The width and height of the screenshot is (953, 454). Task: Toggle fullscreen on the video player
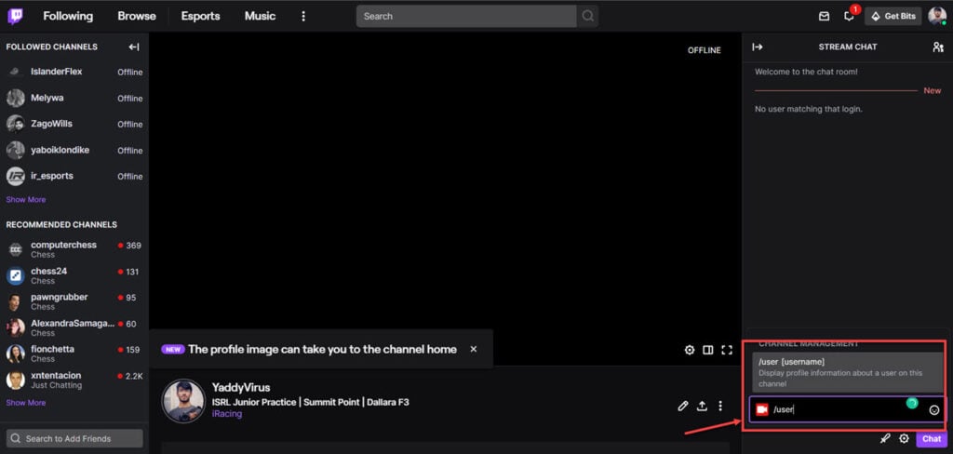point(726,350)
